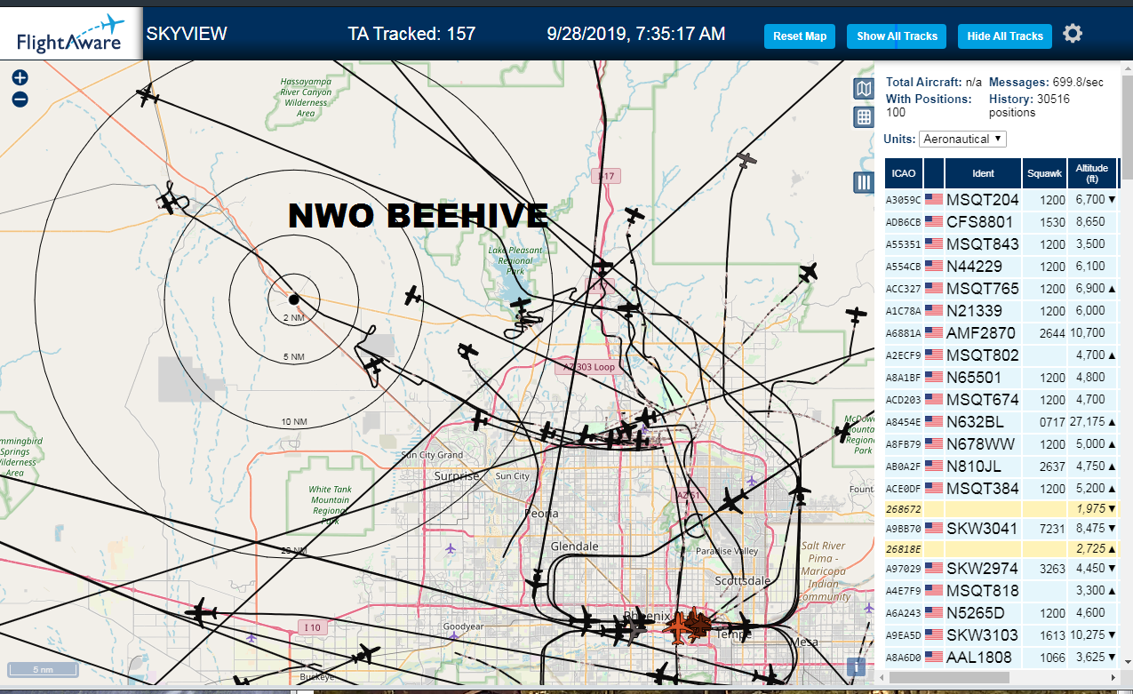Screen dimensions: 1133x694
Task: Select the SKW2974 aircraft row
Action: point(1001,568)
